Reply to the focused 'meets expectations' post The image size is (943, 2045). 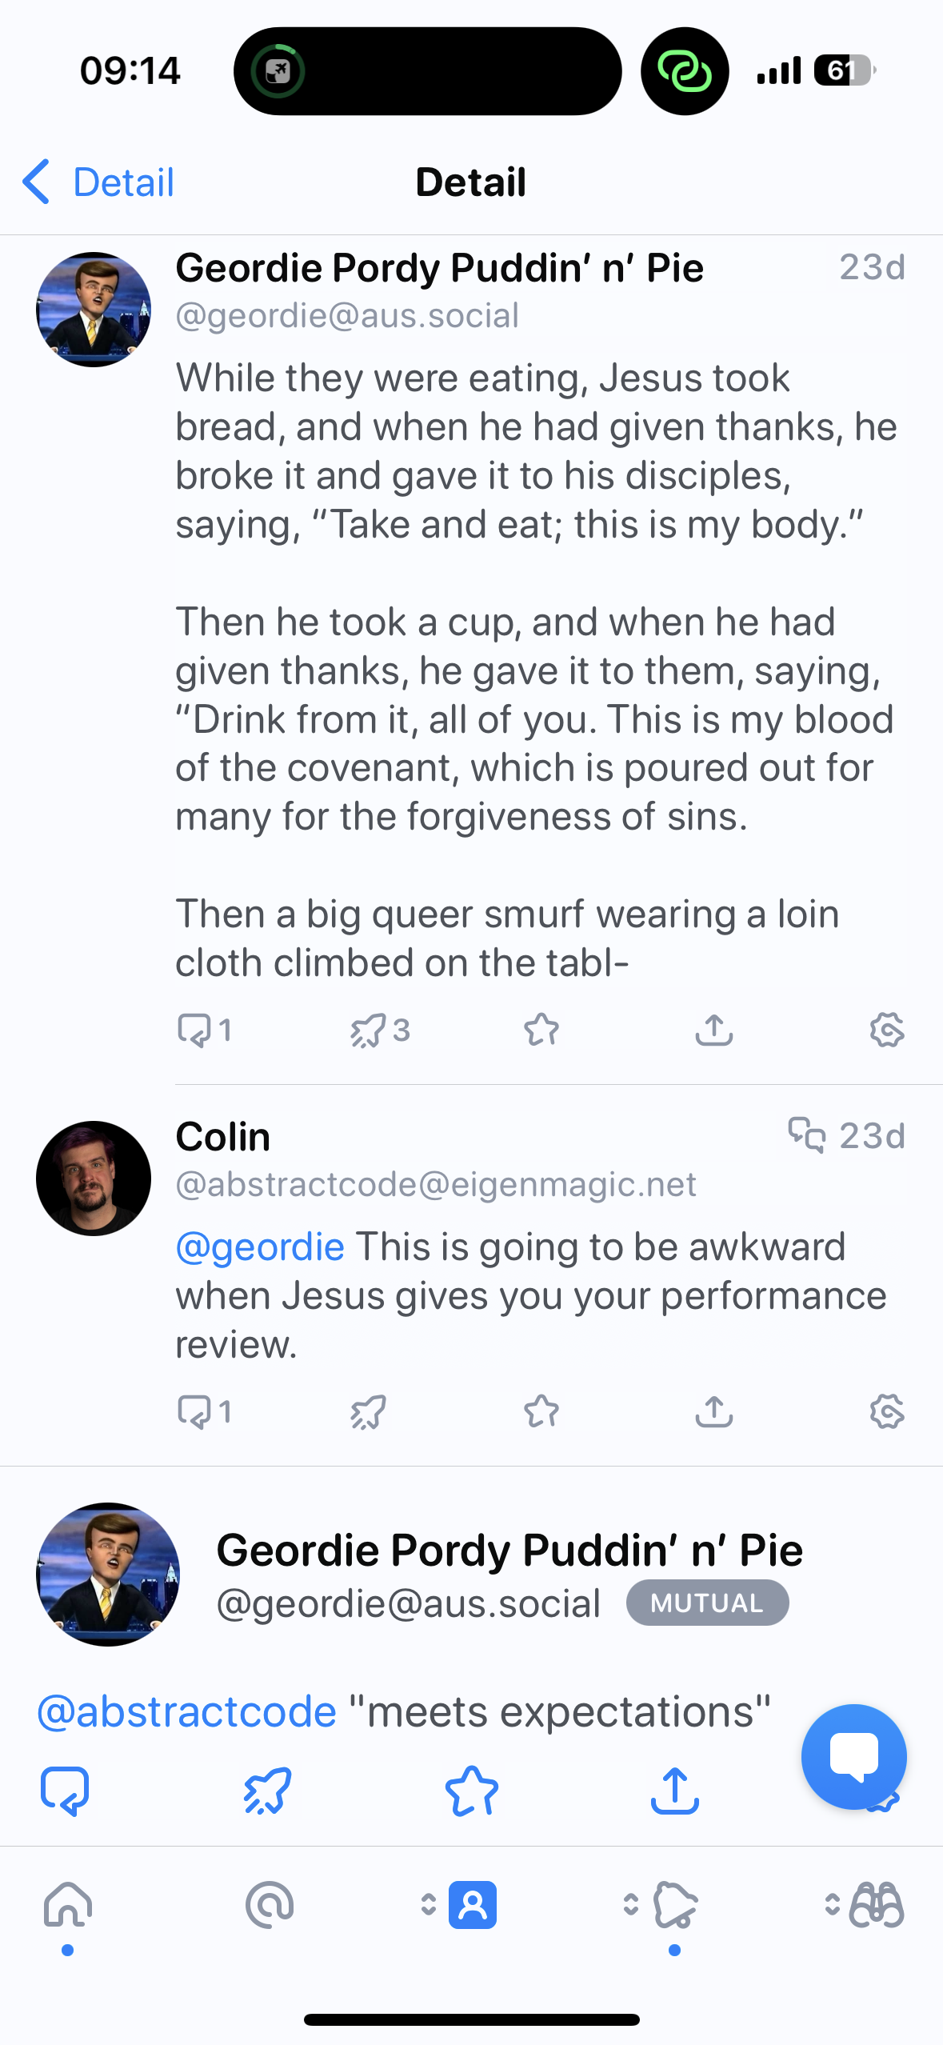pos(65,1791)
